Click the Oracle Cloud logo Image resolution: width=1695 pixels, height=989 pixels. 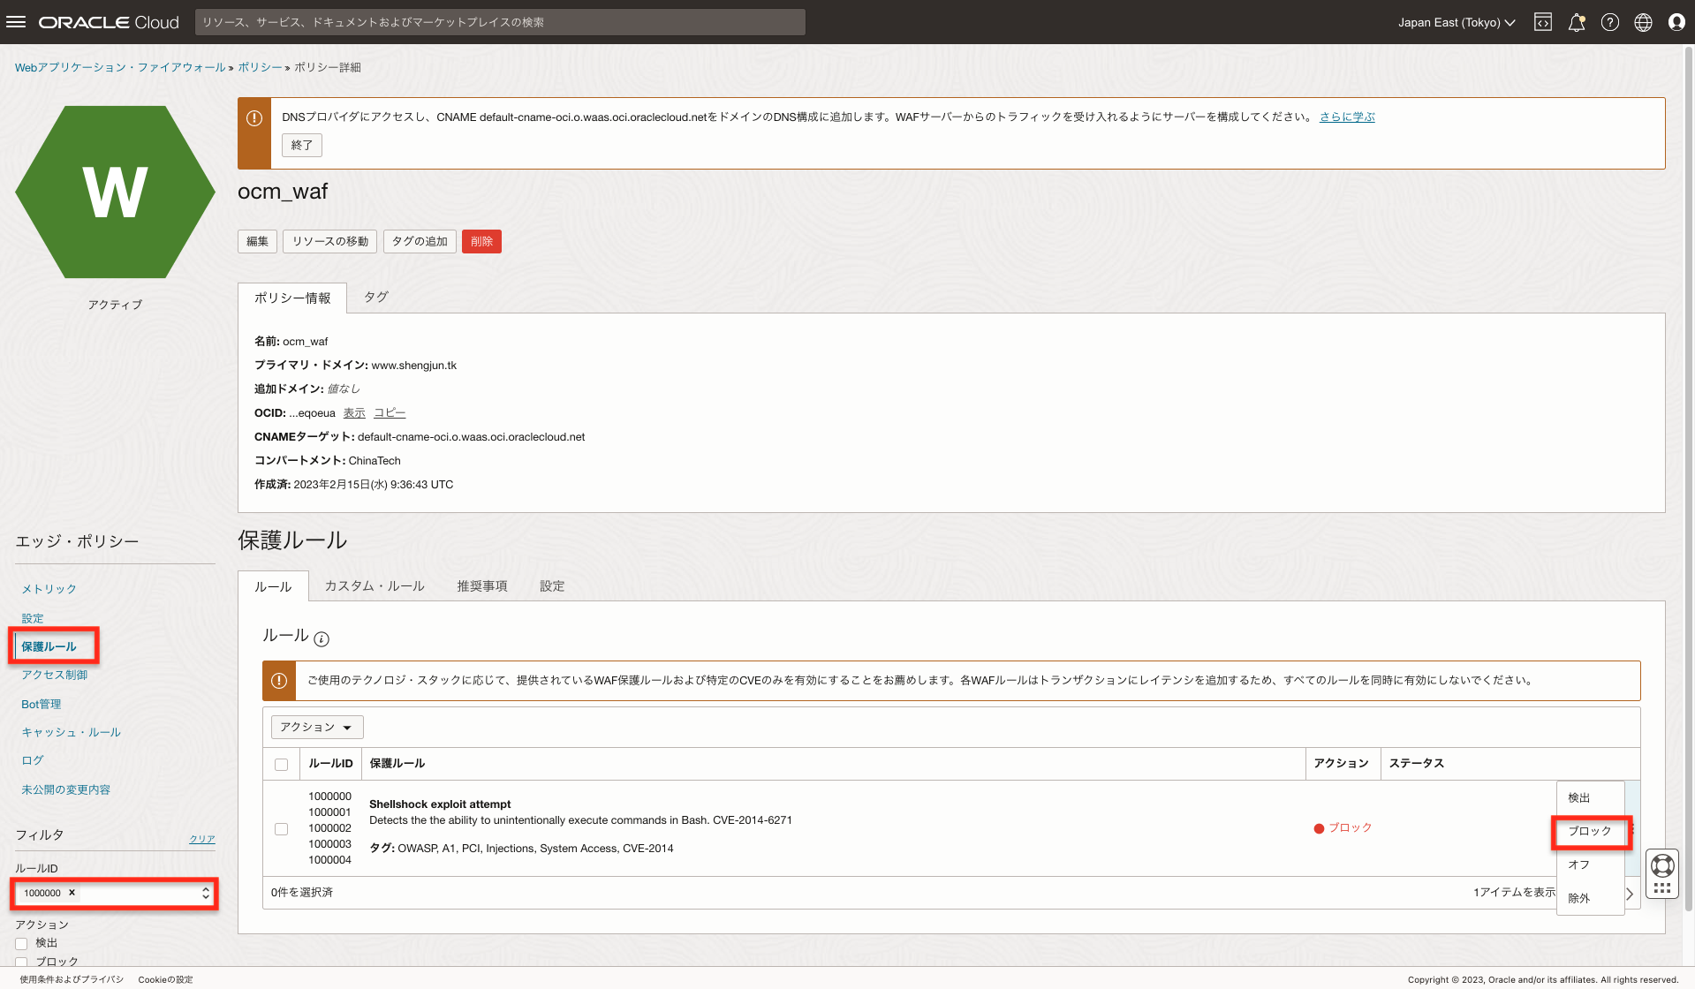(109, 22)
